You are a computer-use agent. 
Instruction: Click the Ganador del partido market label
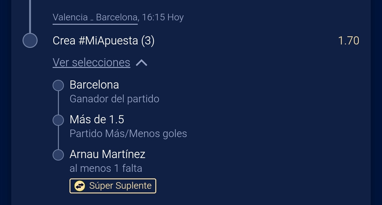point(114,99)
